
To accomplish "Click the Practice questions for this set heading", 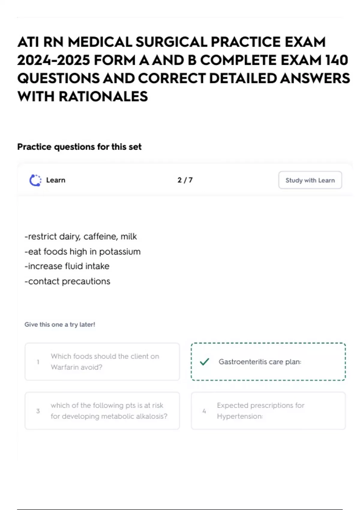I will tap(79, 147).
